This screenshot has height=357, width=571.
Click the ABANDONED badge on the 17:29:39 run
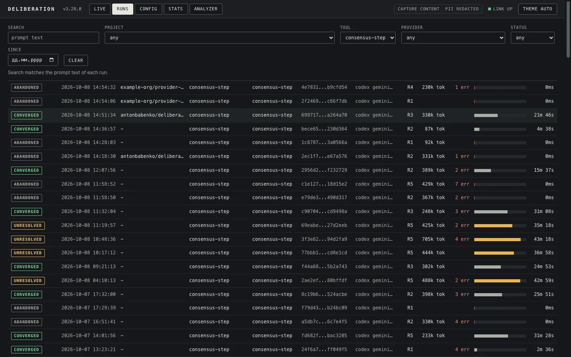pos(27,308)
